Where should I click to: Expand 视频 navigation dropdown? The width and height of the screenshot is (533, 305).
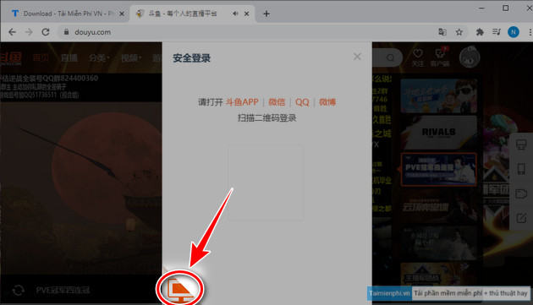(131, 57)
